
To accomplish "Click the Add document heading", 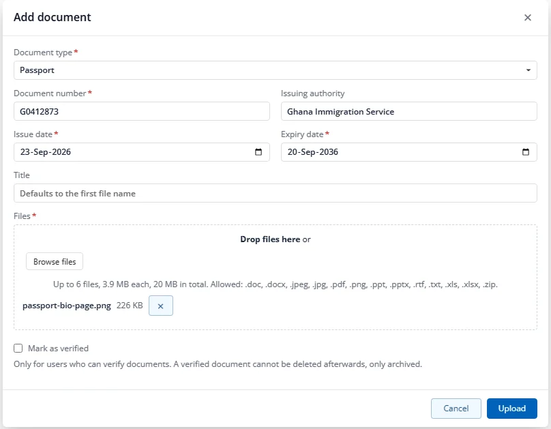I will click(53, 17).
